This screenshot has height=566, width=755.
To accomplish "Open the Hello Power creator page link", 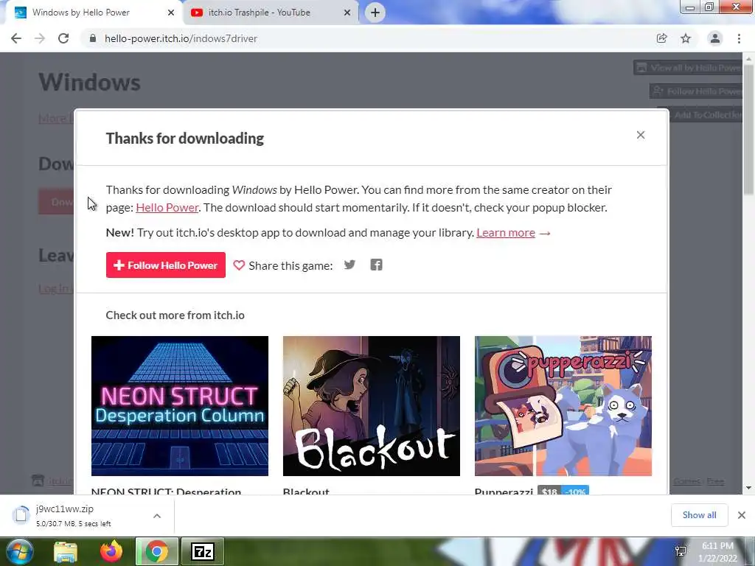I will (x=167, y=207).
